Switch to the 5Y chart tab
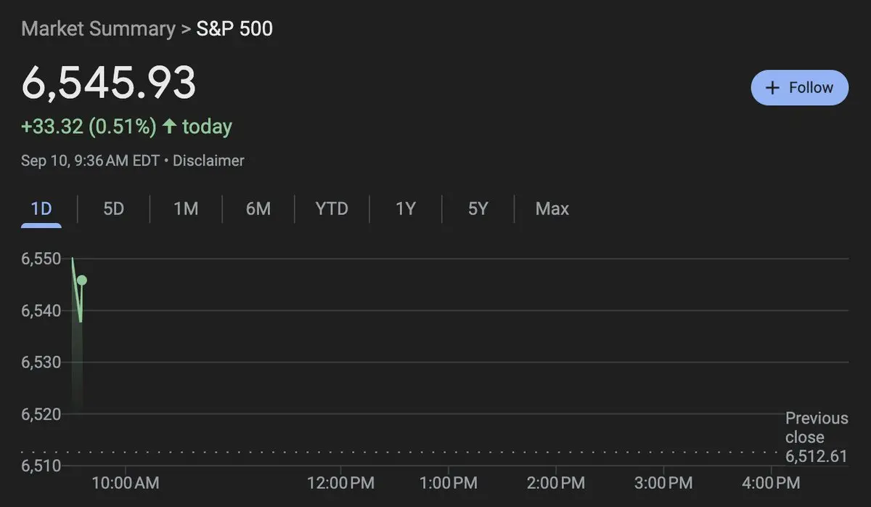 coord(478,209)
